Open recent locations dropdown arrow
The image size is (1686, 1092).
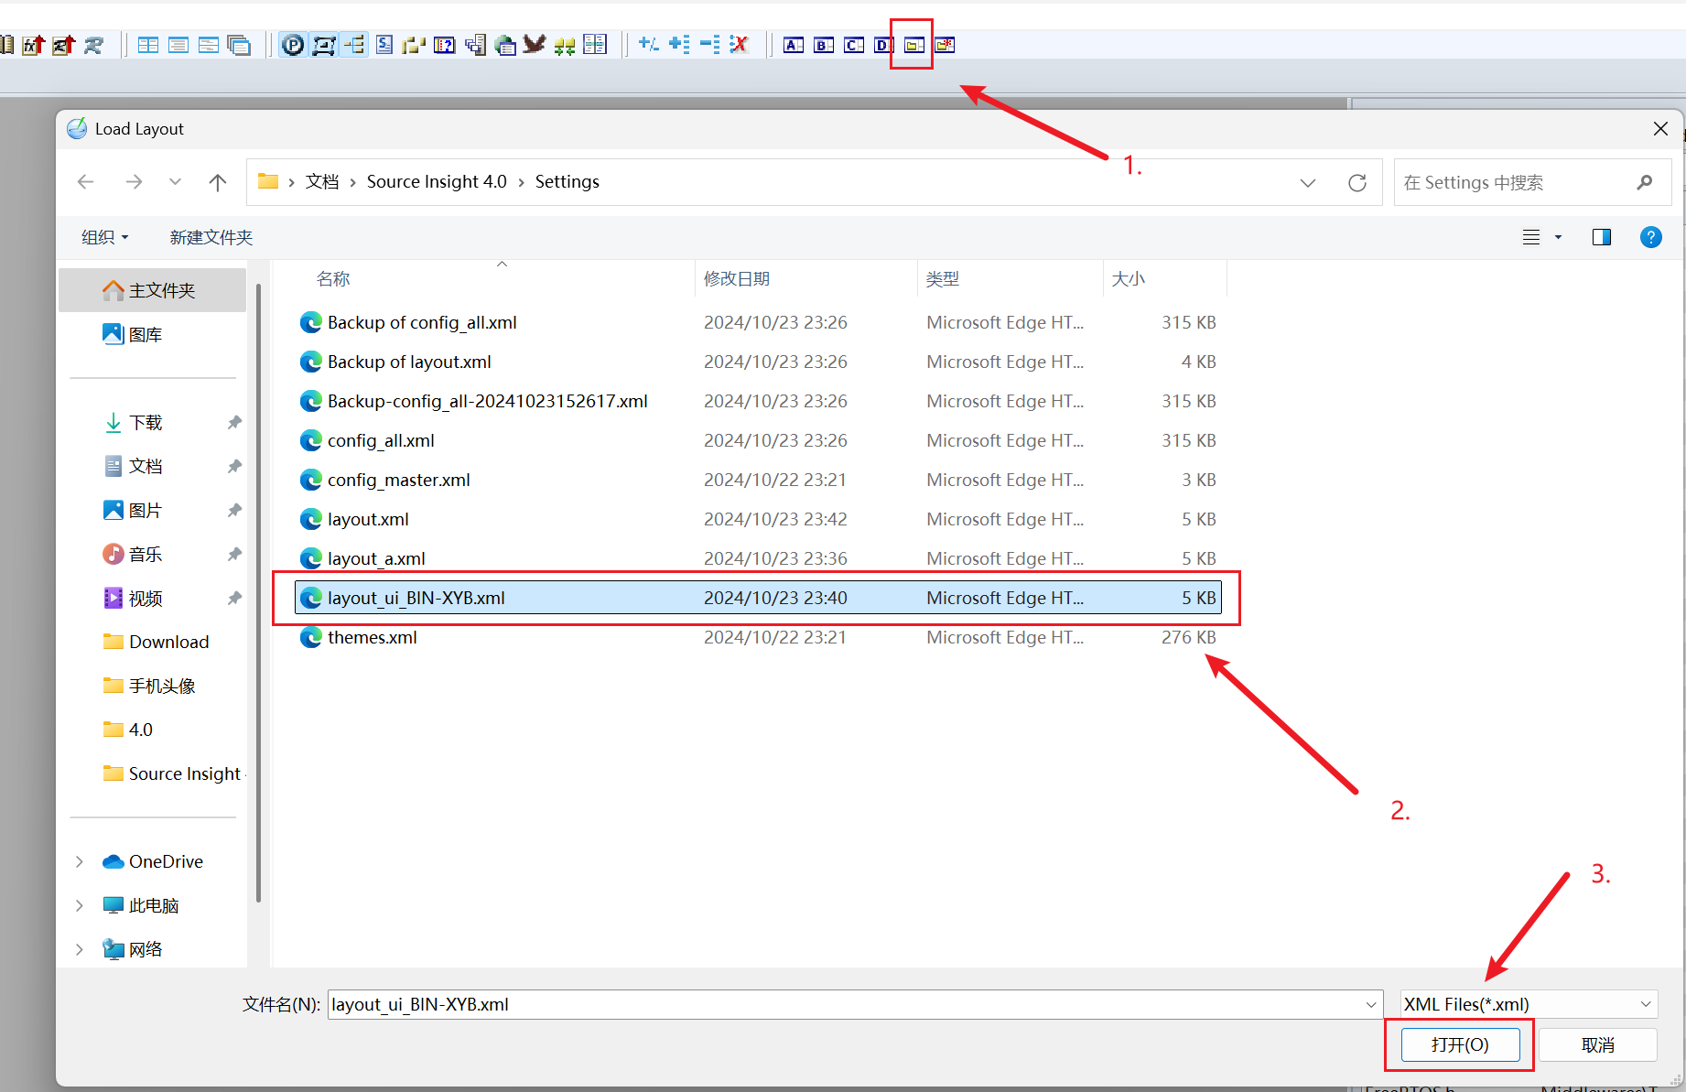(x=175, y=182)
